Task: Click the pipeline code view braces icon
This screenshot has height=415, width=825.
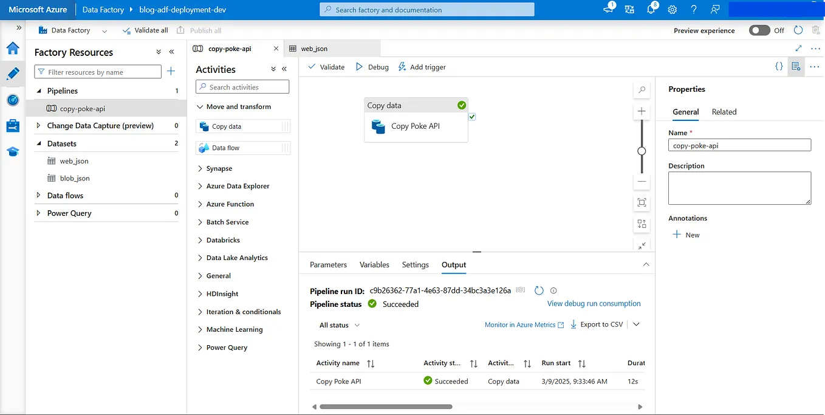Action: pos(779,67)
